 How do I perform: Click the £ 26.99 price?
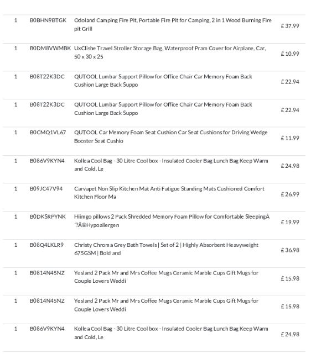[290, 194]
